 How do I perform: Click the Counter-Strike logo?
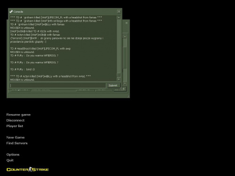(28, 169)
